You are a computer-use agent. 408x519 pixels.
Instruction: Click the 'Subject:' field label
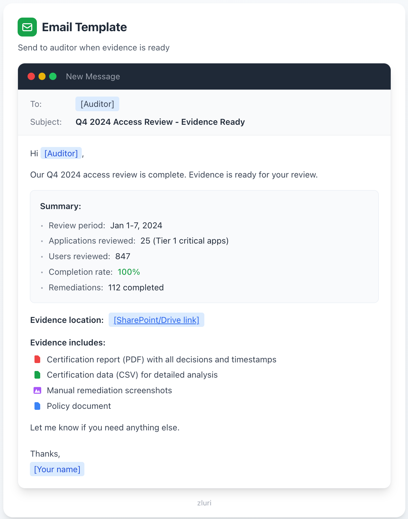(46, 122)
